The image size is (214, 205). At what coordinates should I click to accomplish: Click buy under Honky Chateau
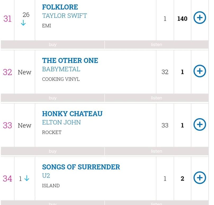[53, 151]
